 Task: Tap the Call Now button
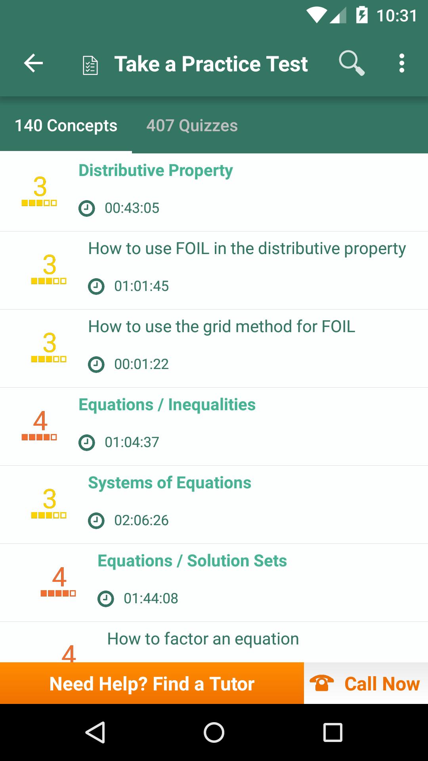point(366,683)
